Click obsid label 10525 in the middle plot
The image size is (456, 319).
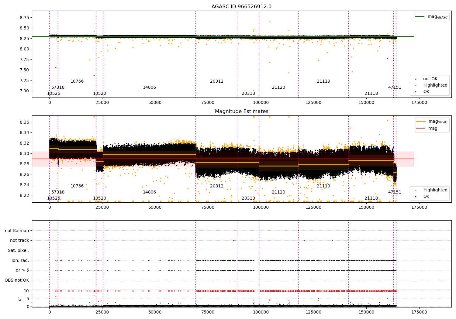coord(54,198)
